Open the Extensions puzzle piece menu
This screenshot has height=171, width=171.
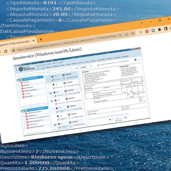click(159, 29)
